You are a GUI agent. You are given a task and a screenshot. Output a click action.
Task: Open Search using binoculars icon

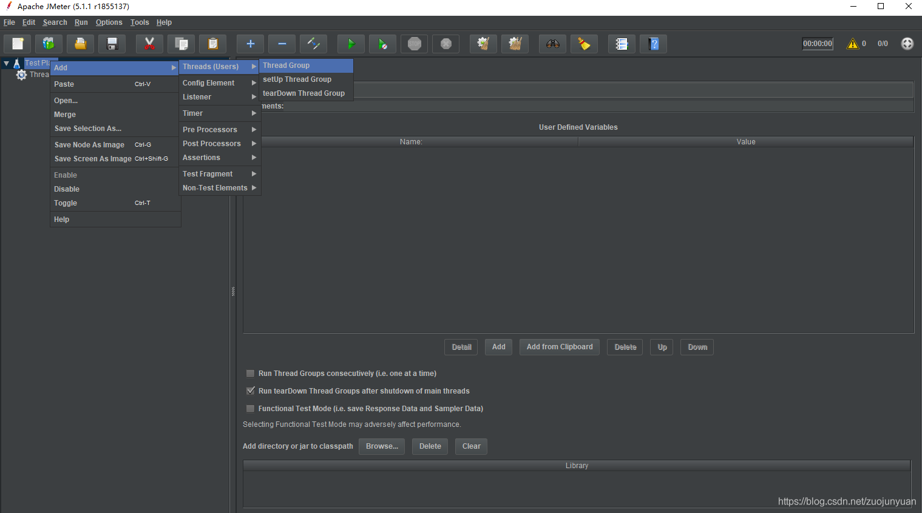[x=552, y=44]
